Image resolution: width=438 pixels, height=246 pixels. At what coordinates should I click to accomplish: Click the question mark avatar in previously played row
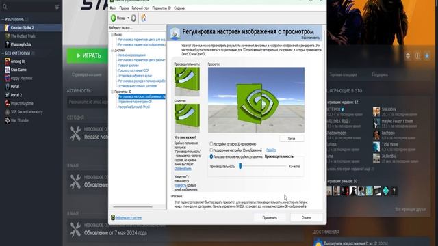(x=394, y=191)
